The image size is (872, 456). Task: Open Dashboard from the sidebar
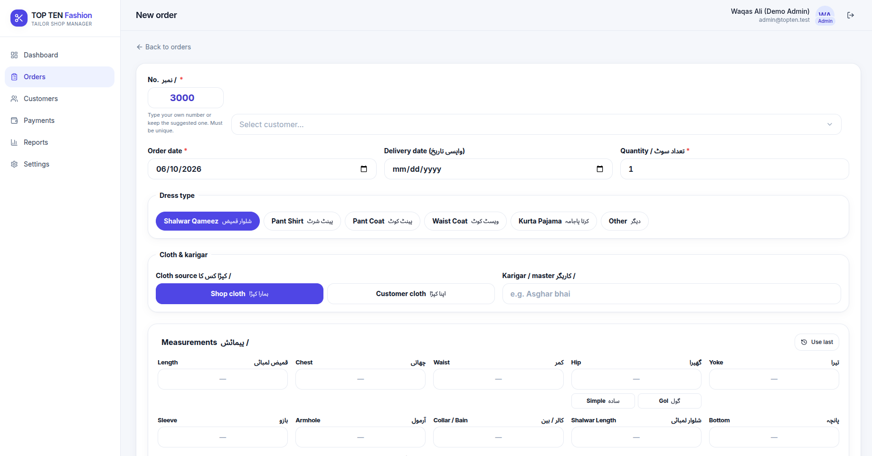pyautogui.click(x=59, y=55)
